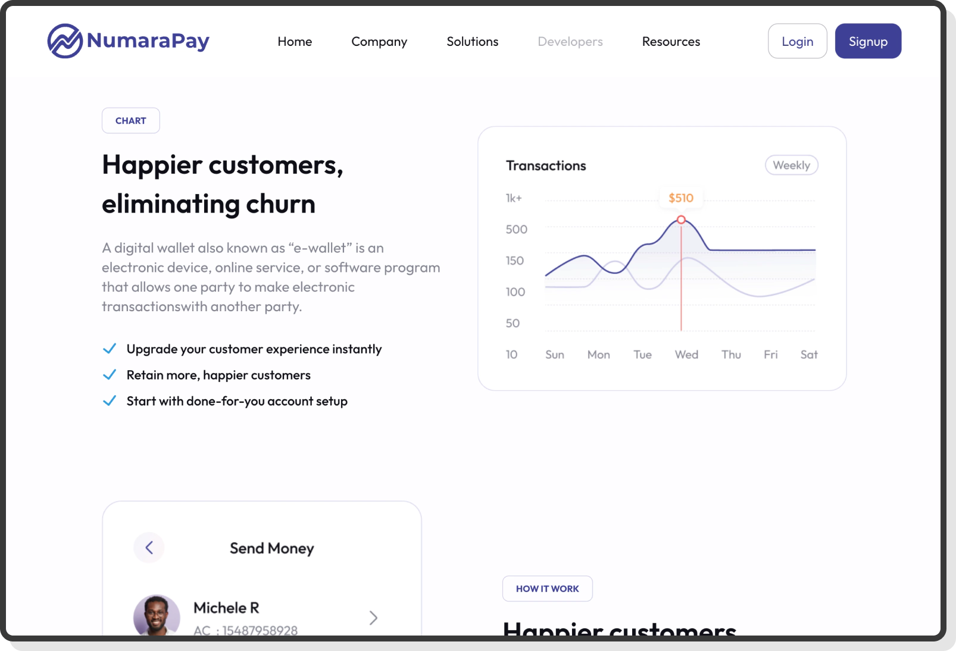Click the CHART badge label
This screenshot has width=956, height=651.
pos(130,120)
